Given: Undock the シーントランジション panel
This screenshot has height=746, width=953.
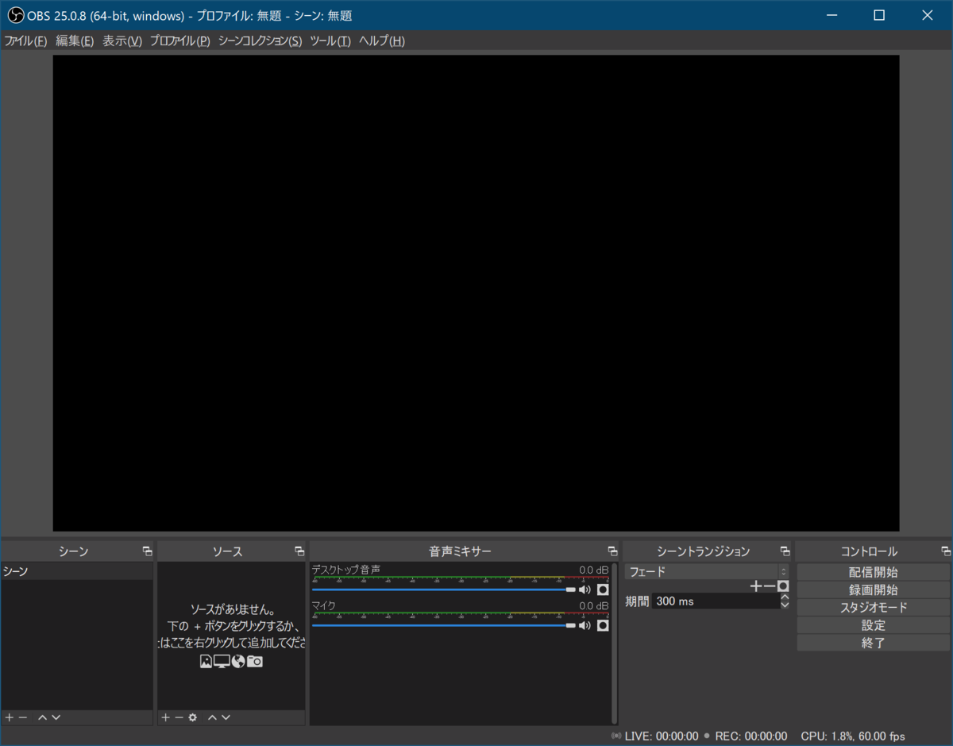Looking at the screenshot, I should 785,551.
